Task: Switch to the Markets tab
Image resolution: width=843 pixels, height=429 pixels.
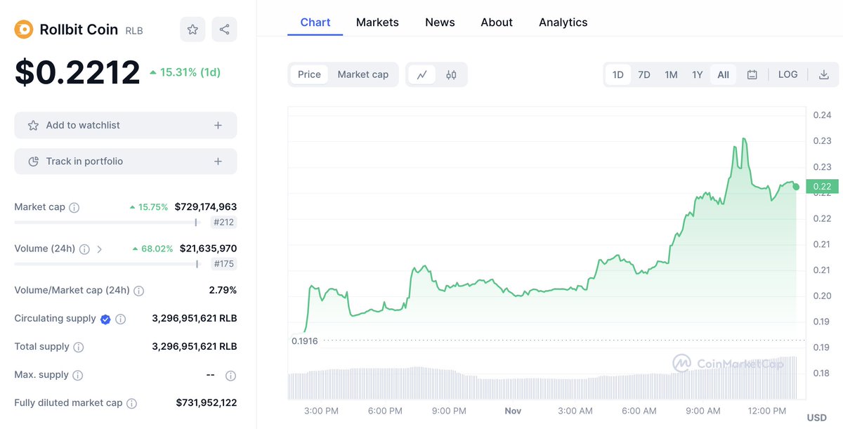Action: 377,22
